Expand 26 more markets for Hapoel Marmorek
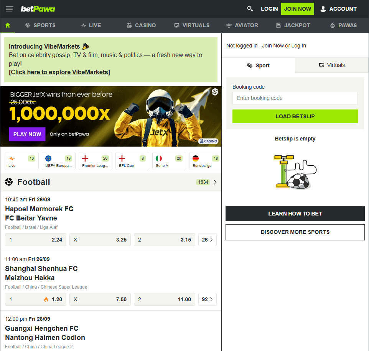The width and height of the screenshot is (369, 351). click(x=208, y=240)
